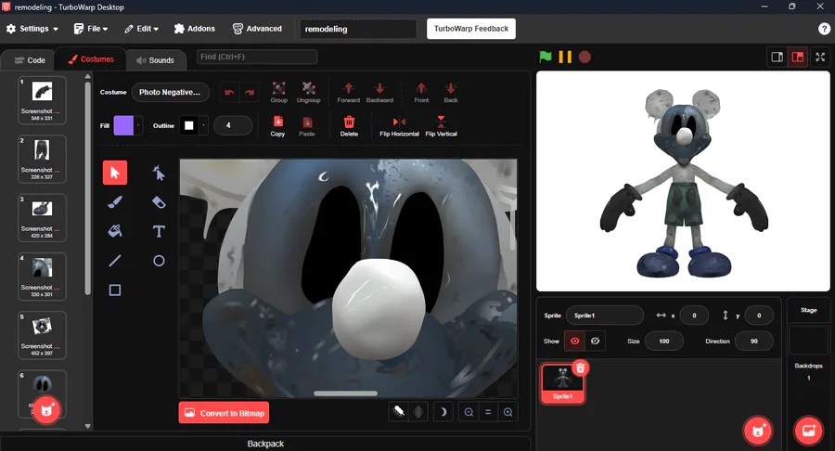Show the sprite with eye icon
This screenshot has width=835, height=451.
pos(574,341)
